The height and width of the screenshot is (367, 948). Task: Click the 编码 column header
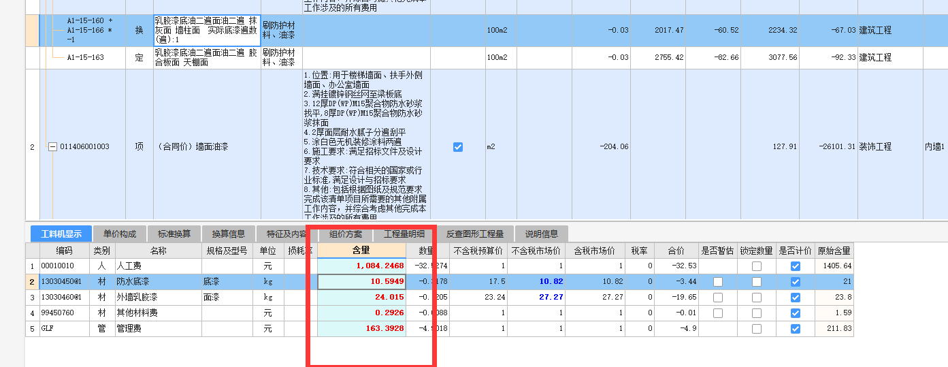click(x=64, y=251)
